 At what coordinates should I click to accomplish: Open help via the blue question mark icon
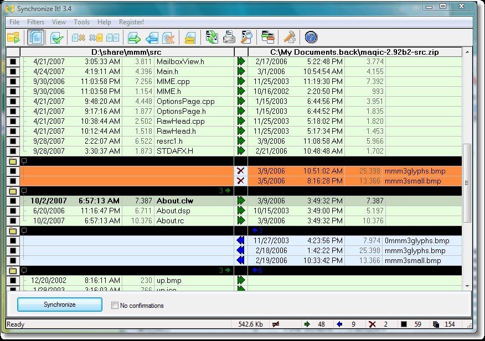tap(311, 38)
